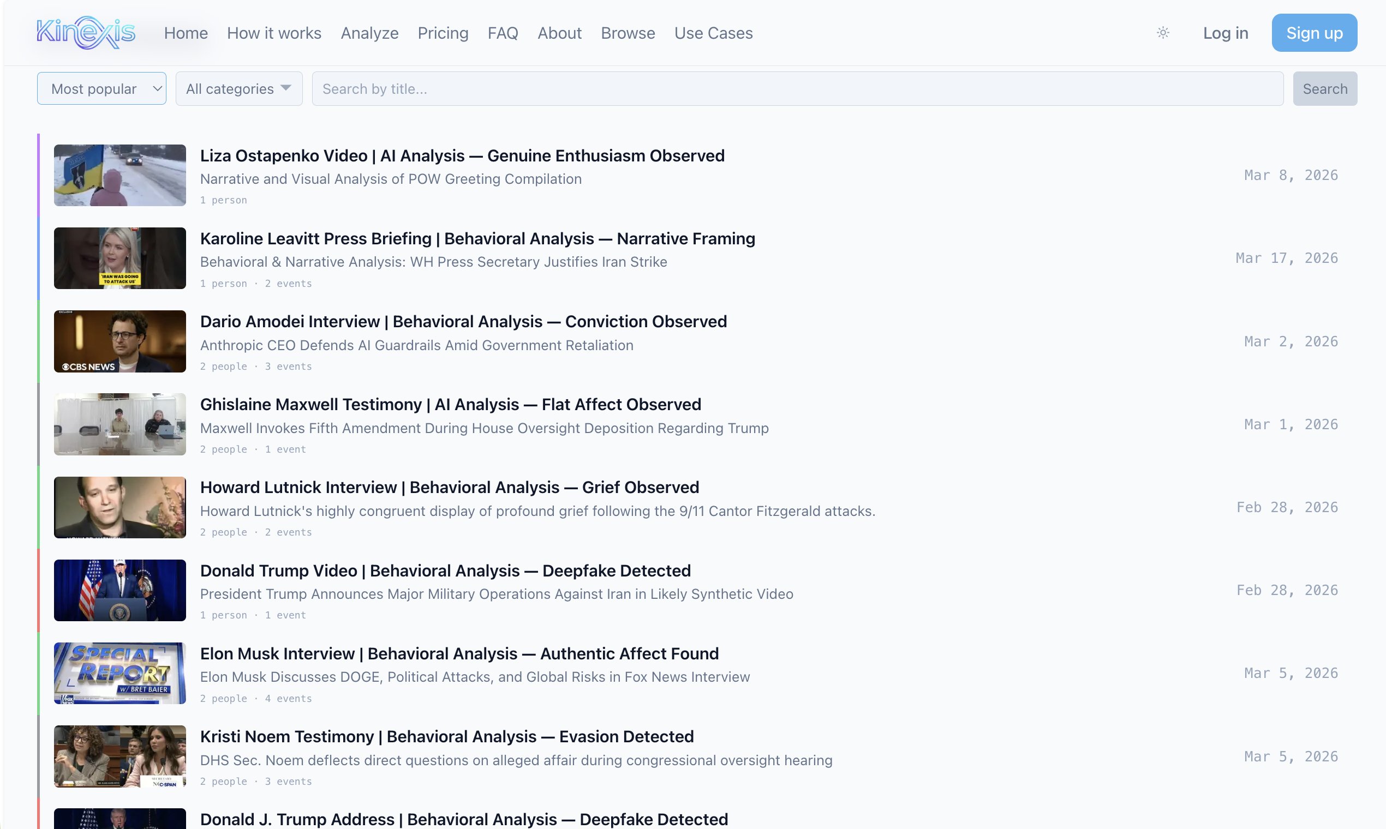The height and width of the screenshot is (829, 1386).
Task: Open the Pricing page
Action: (x=443, y=33)
